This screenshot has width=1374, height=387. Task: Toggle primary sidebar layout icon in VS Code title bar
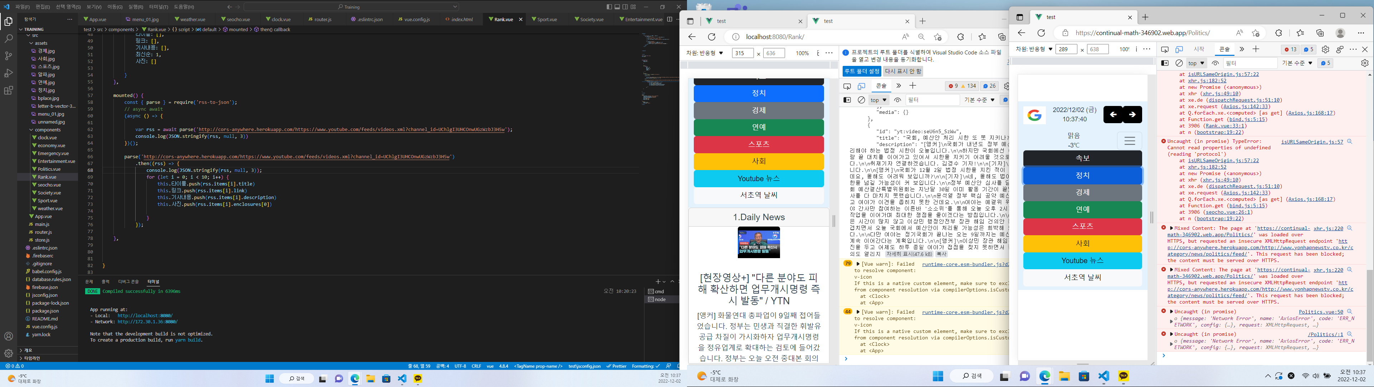tap(609, 7)
